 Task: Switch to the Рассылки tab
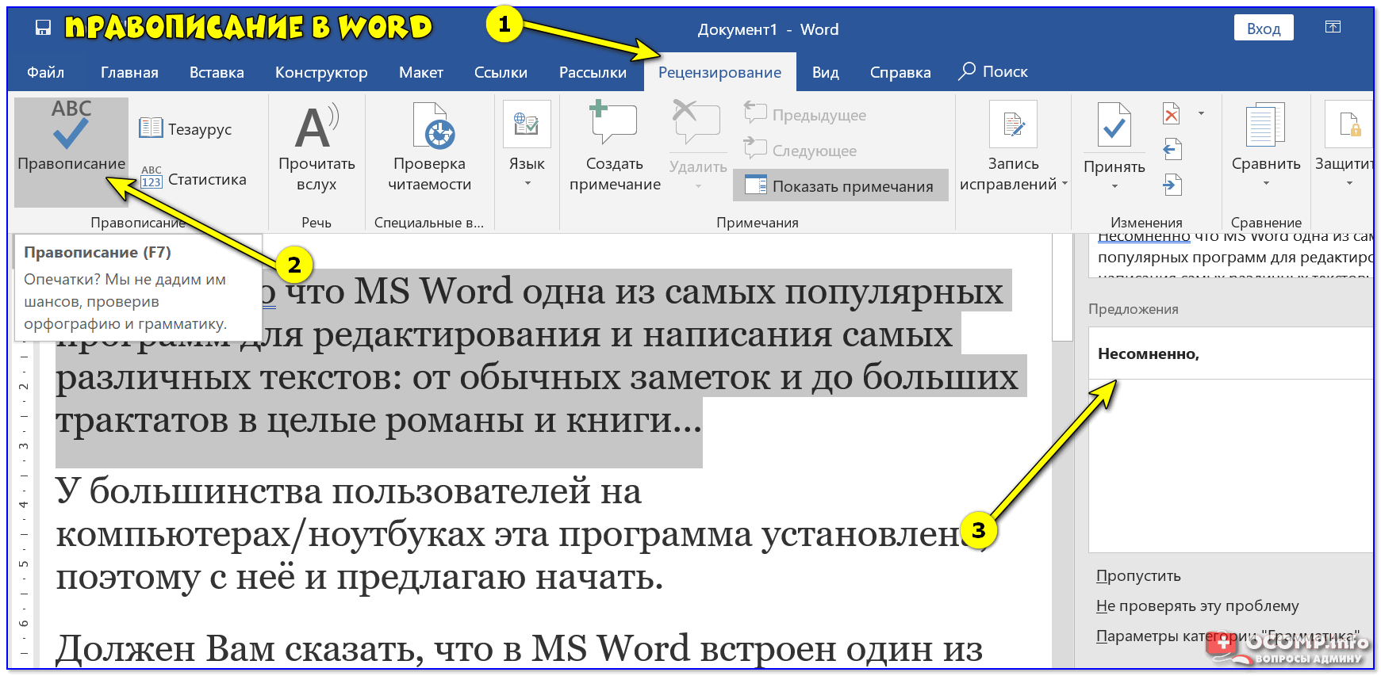[593, 72]
